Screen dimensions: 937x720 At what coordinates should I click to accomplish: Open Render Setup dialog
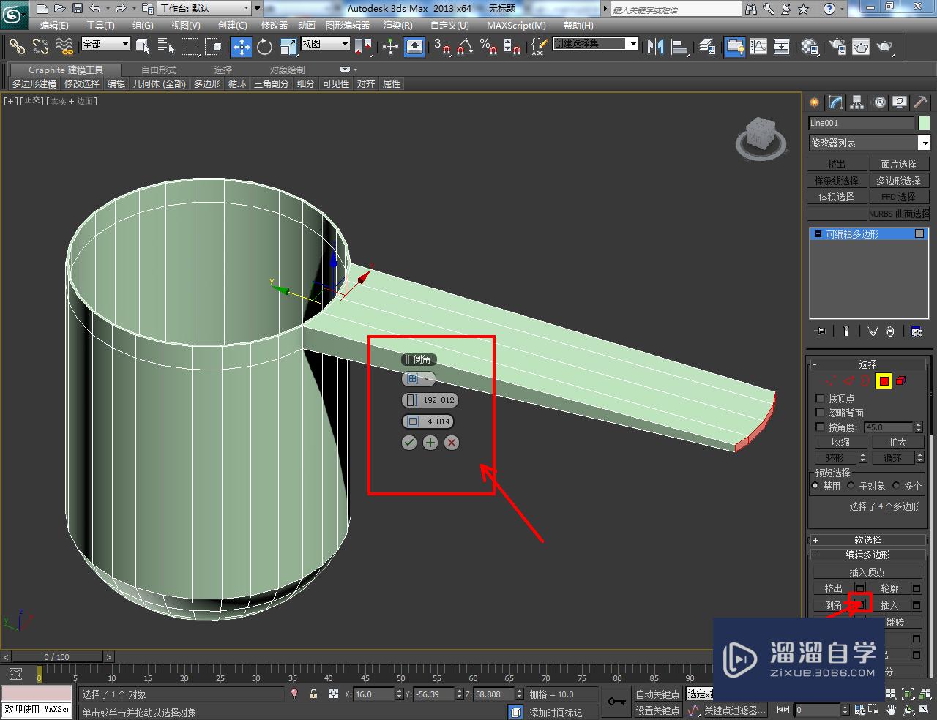837,46
